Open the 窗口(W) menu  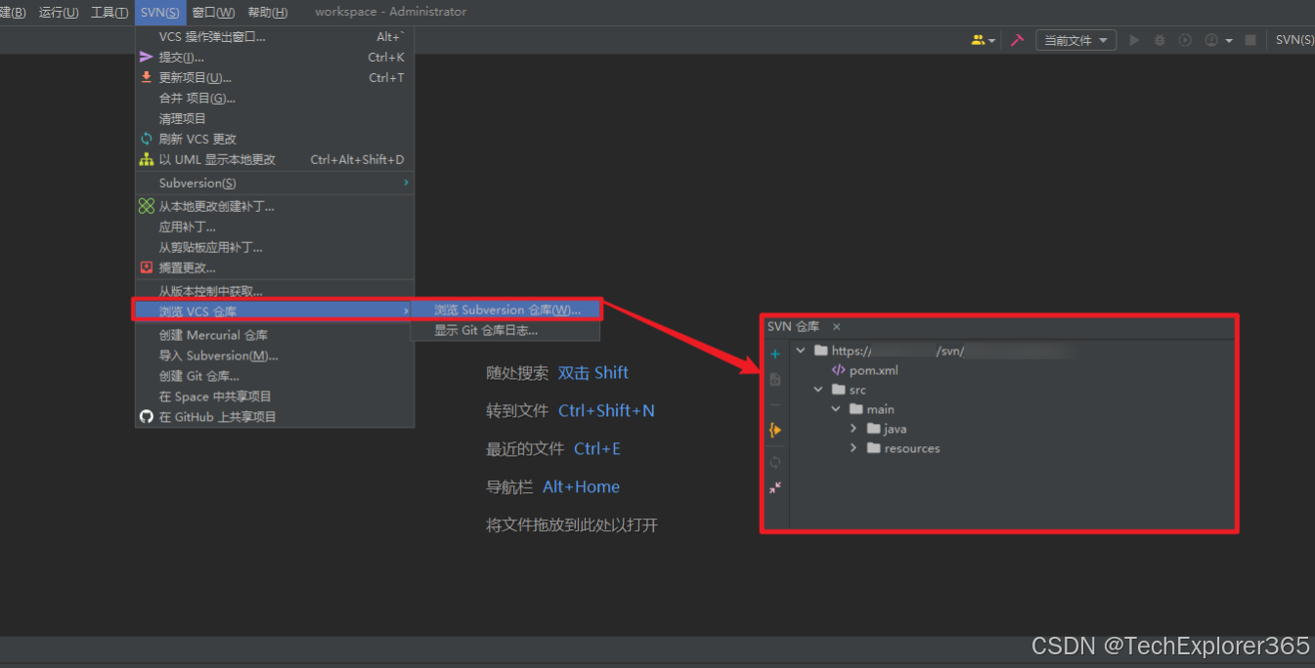click(213, 13)
